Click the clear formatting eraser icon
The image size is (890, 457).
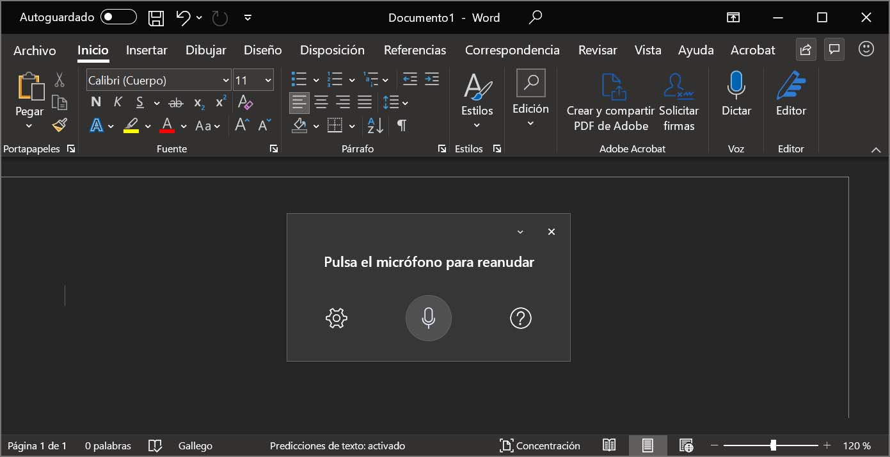(245, 102)
